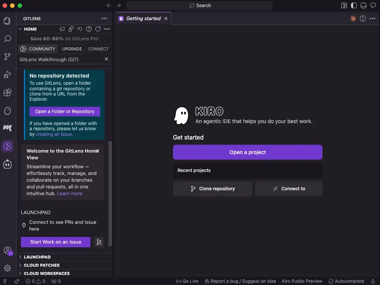Click the rocket icon in status bar
The height and width of the screenshot is (285, 380).
[17, 281]
